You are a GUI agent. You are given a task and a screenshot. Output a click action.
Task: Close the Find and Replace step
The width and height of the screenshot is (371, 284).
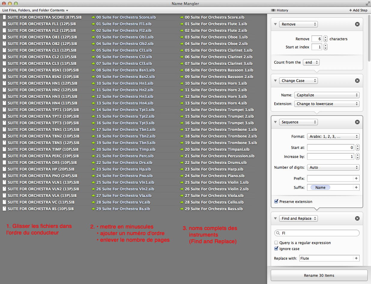click(x=357, y=219)
